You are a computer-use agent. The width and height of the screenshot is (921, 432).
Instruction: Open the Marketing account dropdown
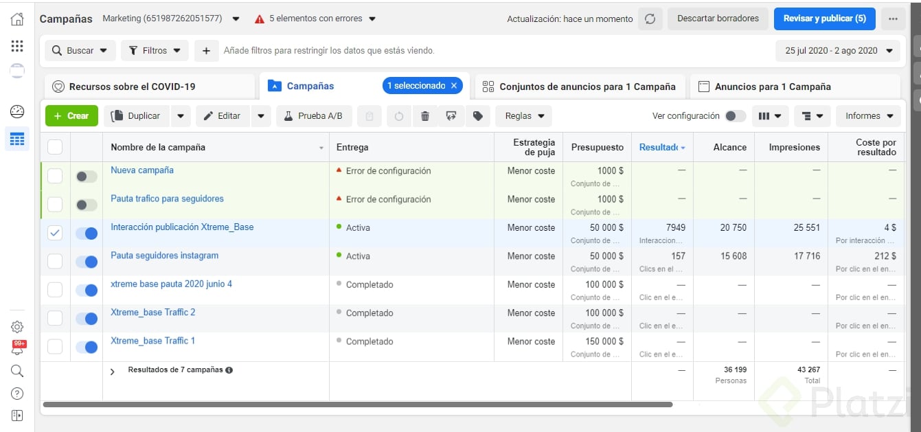click(x=171, y=19)
